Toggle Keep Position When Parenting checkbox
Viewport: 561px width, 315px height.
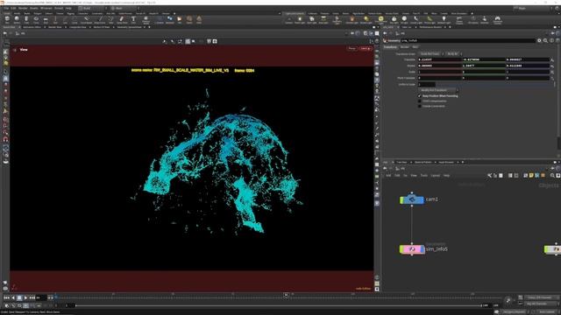pyautogui.click(x=419, y=96)
